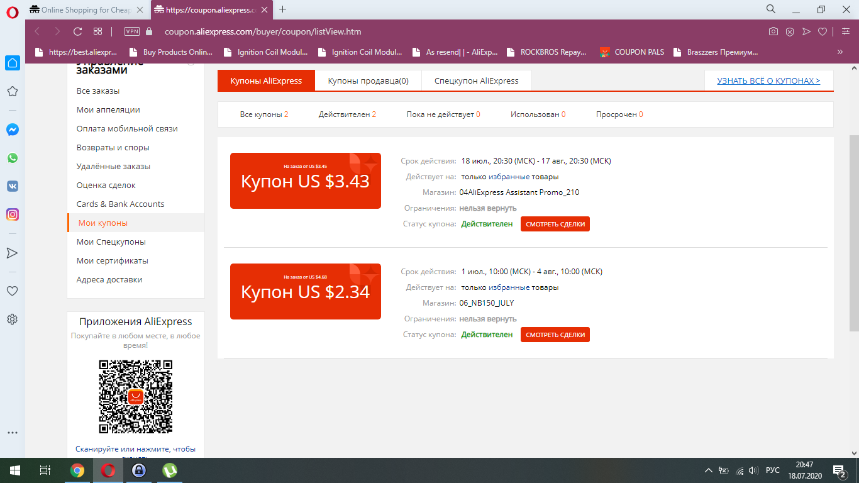Screen dimensions: 859x483
Task: Open Cards & Bank Accounts
Action: coord(121,204)
